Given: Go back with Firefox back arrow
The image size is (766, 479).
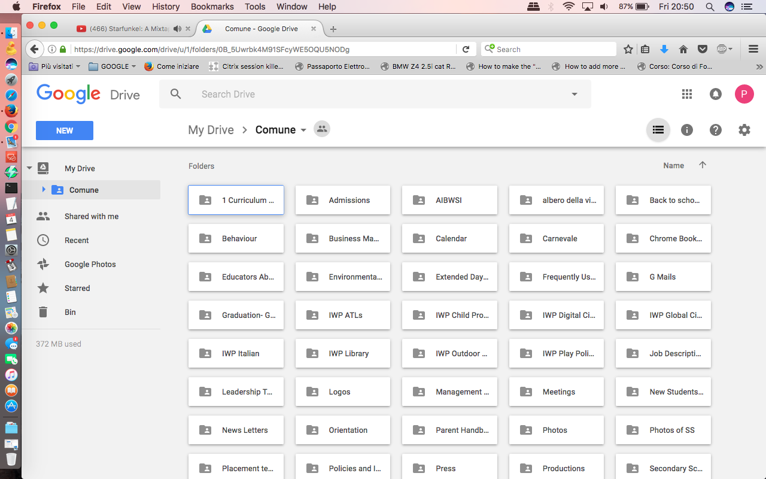Looking at the screenshot, I should (34, 49).
